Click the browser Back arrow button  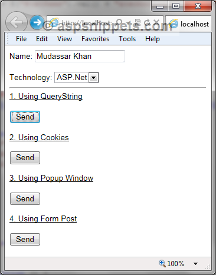point(16,22)
